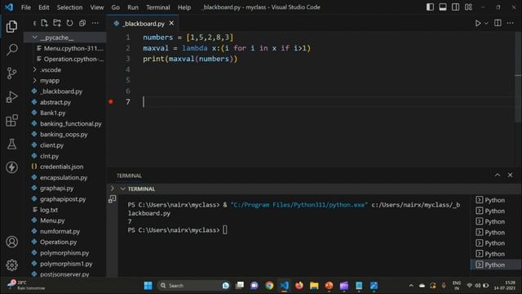Viewport: 522px width, 294px height.
Task: Open the Testing flask view
Action: 11,144
